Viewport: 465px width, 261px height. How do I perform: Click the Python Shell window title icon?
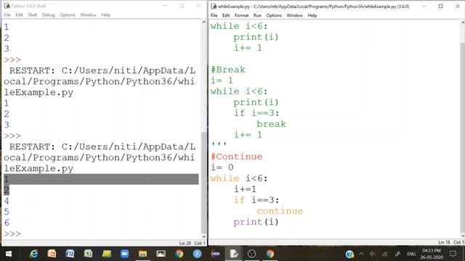tap(7, 6)
